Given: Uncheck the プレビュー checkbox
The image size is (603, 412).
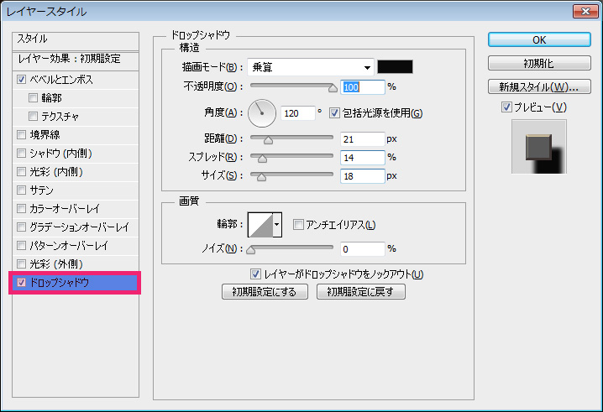Looking at the screenshot, I should (506, 107).
